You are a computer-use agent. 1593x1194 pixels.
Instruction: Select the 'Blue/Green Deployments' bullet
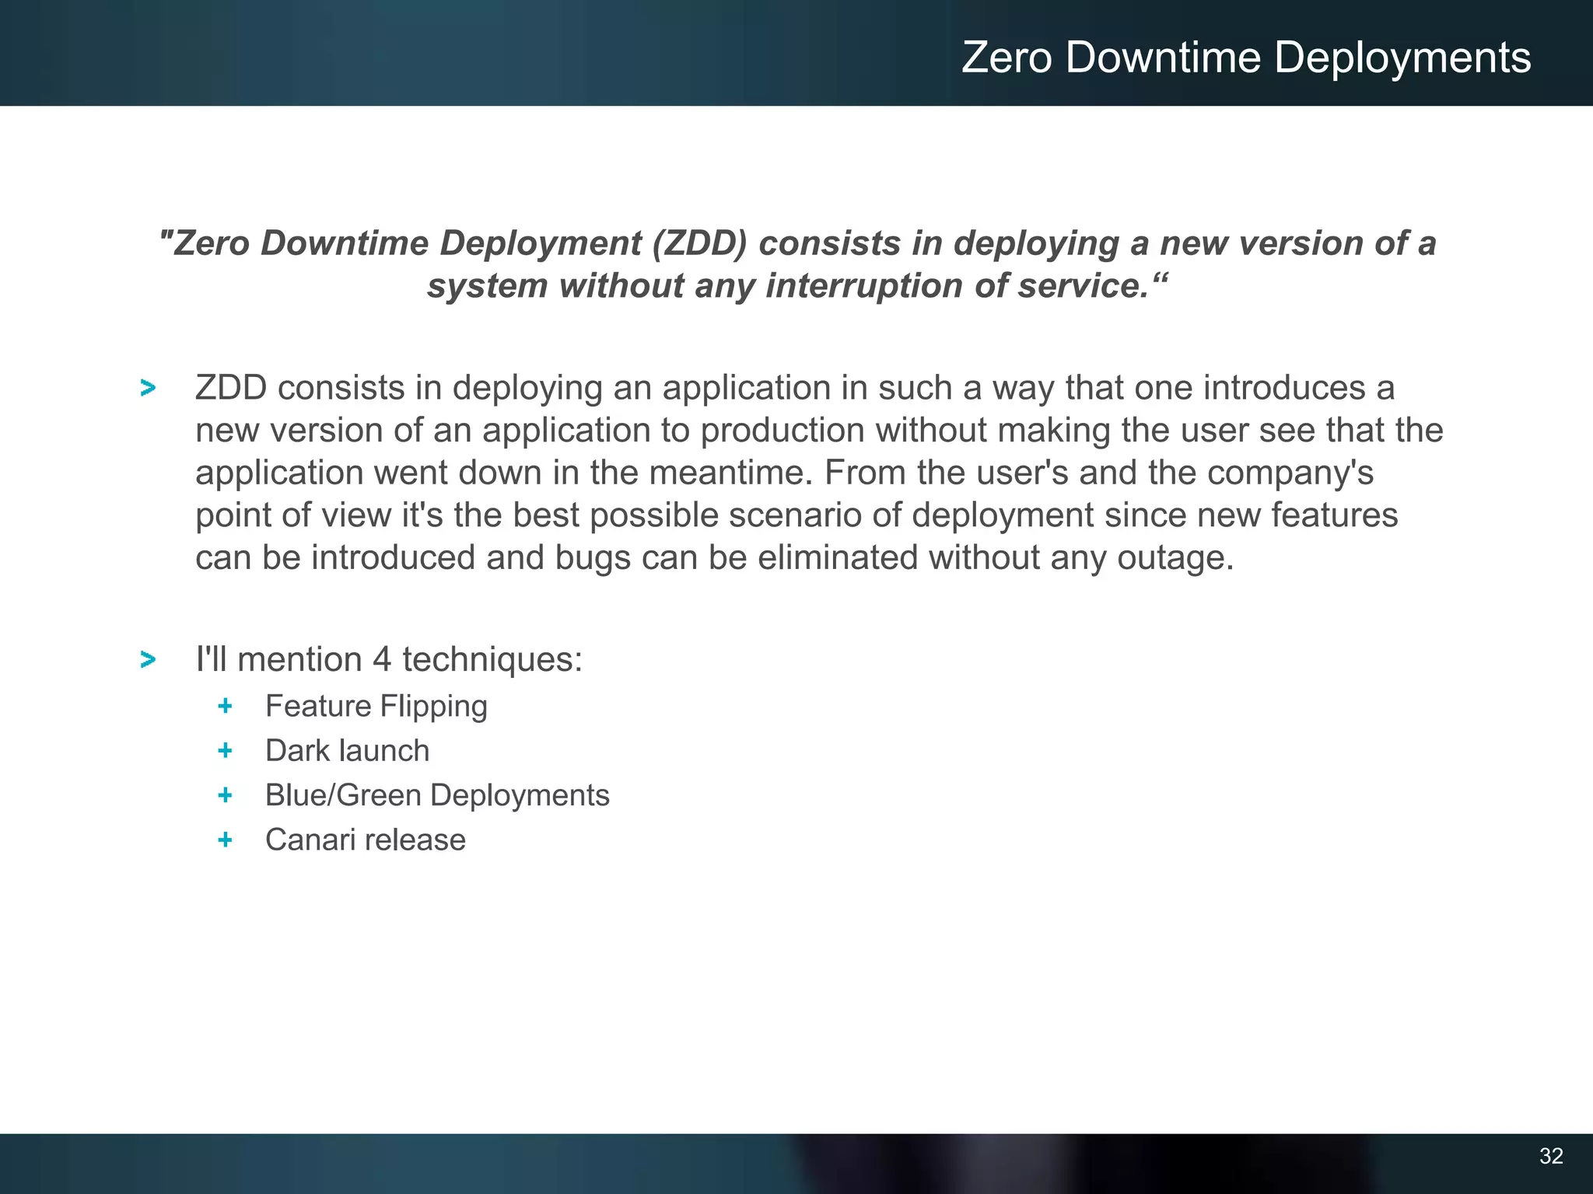click(x=437, y=795)
